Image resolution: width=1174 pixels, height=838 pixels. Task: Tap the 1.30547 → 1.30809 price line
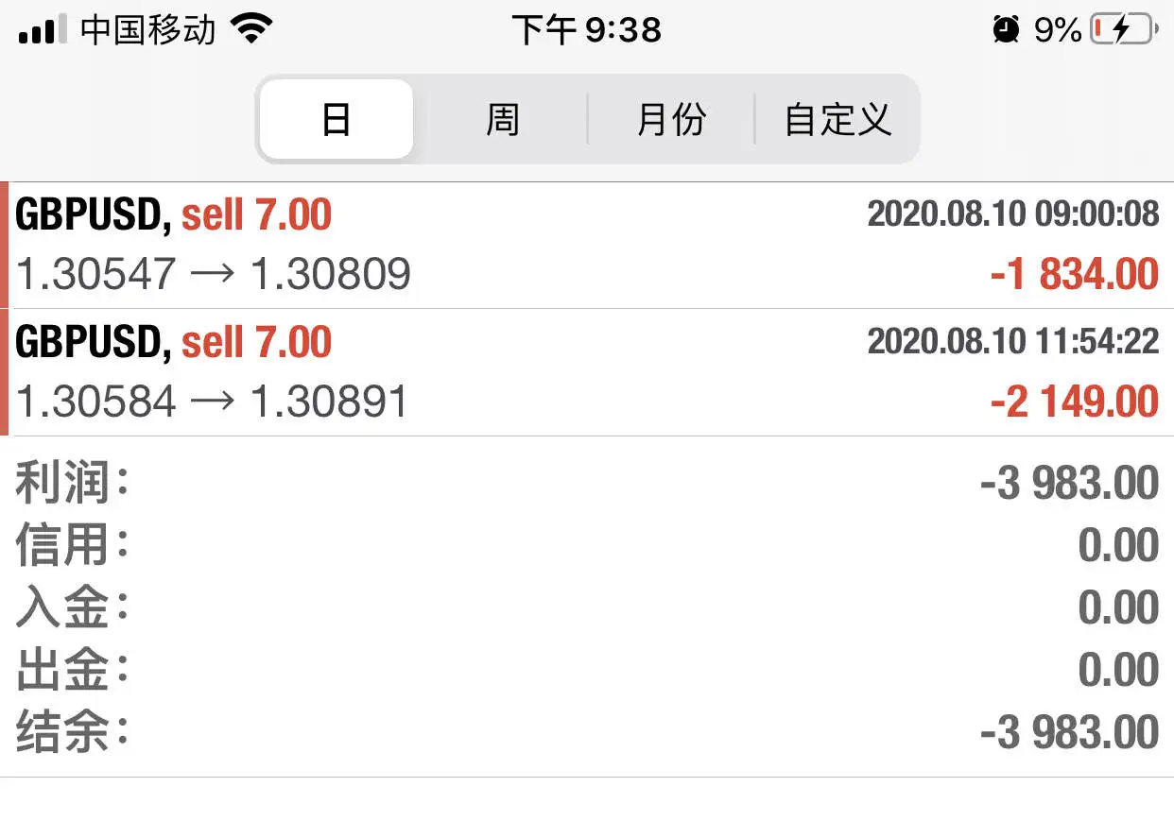coord(214,274)
